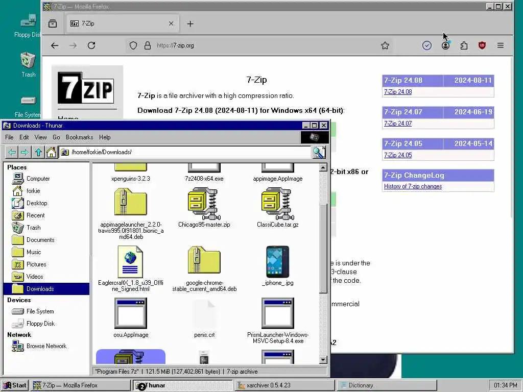The image size is (523, 392).
Task: Open Thunar Go menu
Action: 56,137
